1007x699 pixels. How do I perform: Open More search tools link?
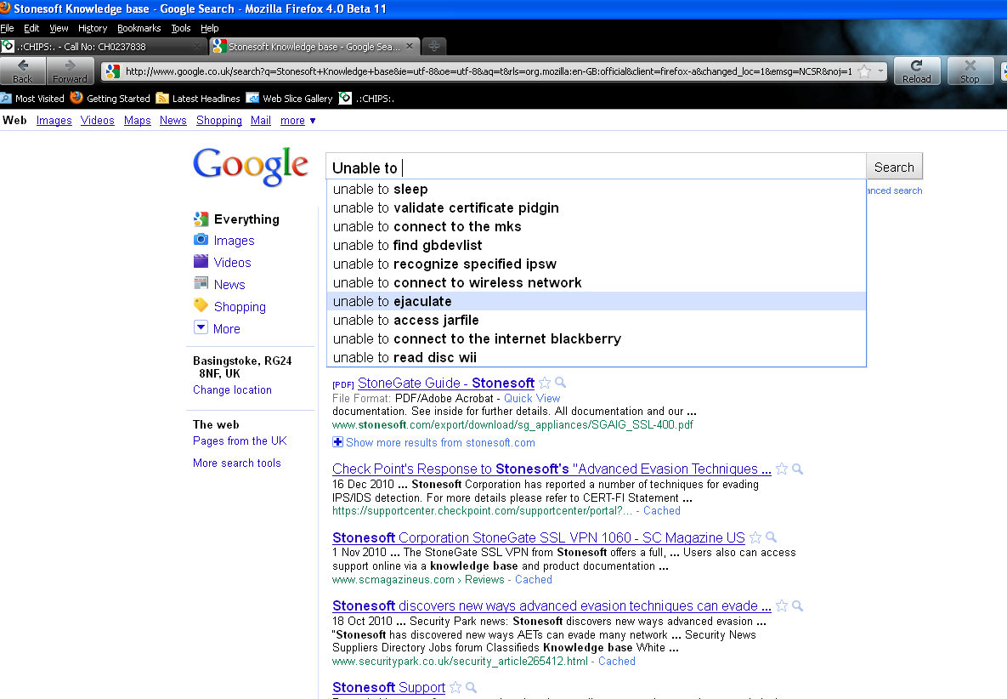236,463
